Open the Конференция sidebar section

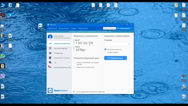tap(59, 53)
